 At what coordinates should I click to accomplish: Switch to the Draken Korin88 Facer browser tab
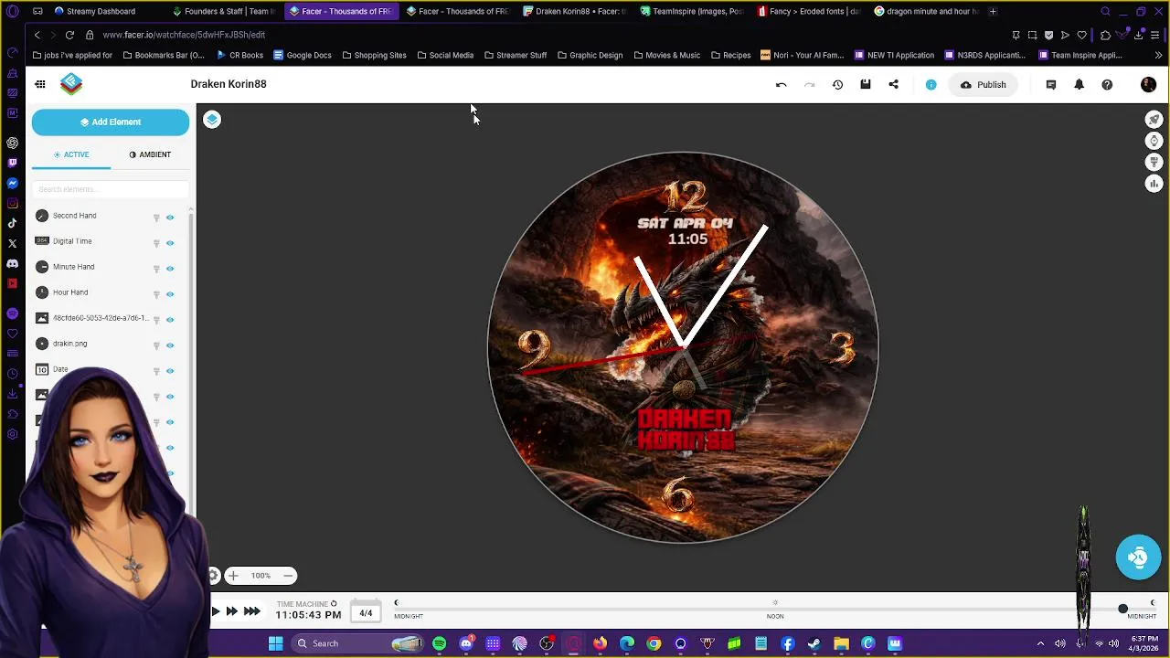[x=576, y=11]
